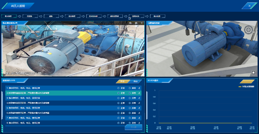Click the edit pencil icon for item 1

pos(139,88)
